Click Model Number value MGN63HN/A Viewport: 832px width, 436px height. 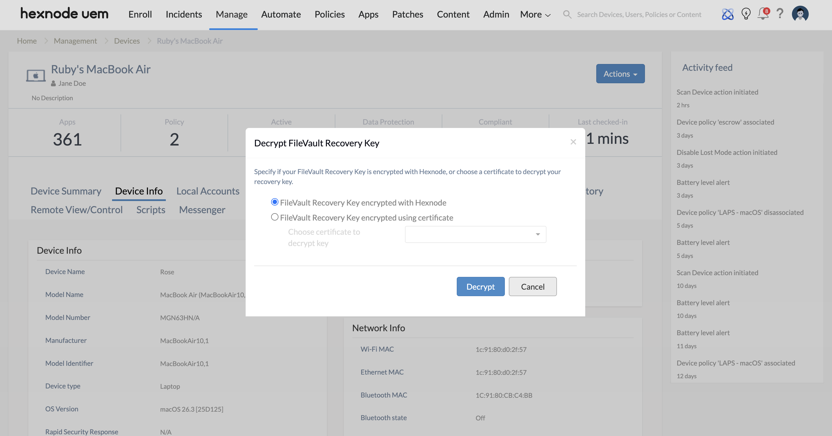(180, 318)
